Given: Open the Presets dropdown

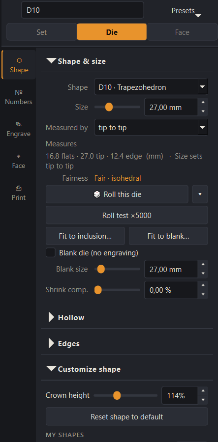Looking at the screenshot, I should coord(187,11).
